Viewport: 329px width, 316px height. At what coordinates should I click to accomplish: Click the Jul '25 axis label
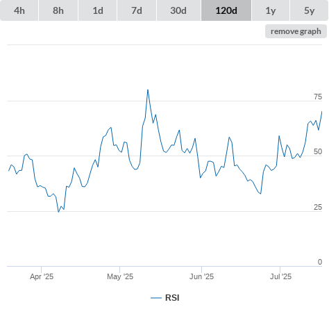(280, 276)
